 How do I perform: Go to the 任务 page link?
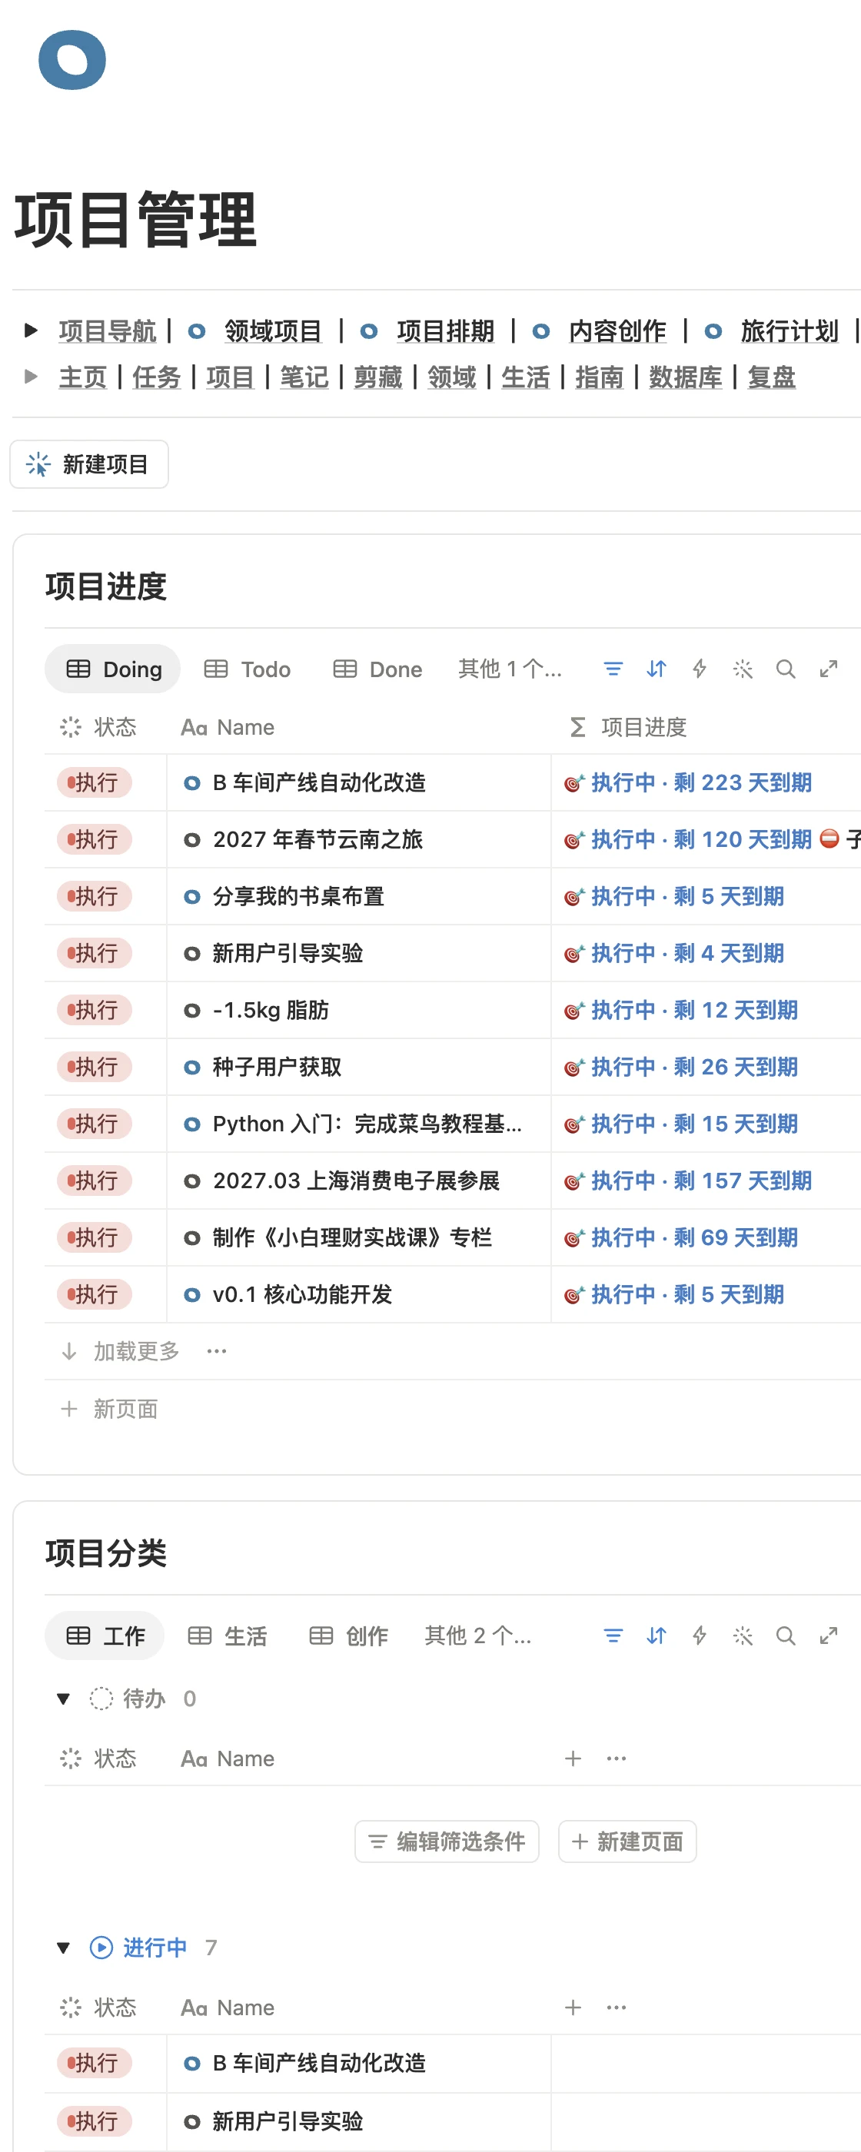pyautogui.click(x=156, y=377)
